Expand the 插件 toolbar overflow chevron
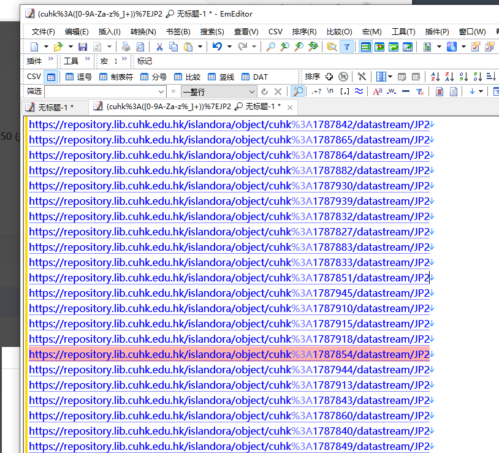This screenshot has width=499, height=453. coord(51,59)
